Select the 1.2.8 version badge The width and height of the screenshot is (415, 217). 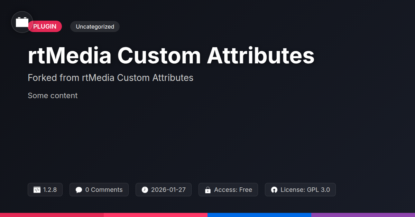45,190
